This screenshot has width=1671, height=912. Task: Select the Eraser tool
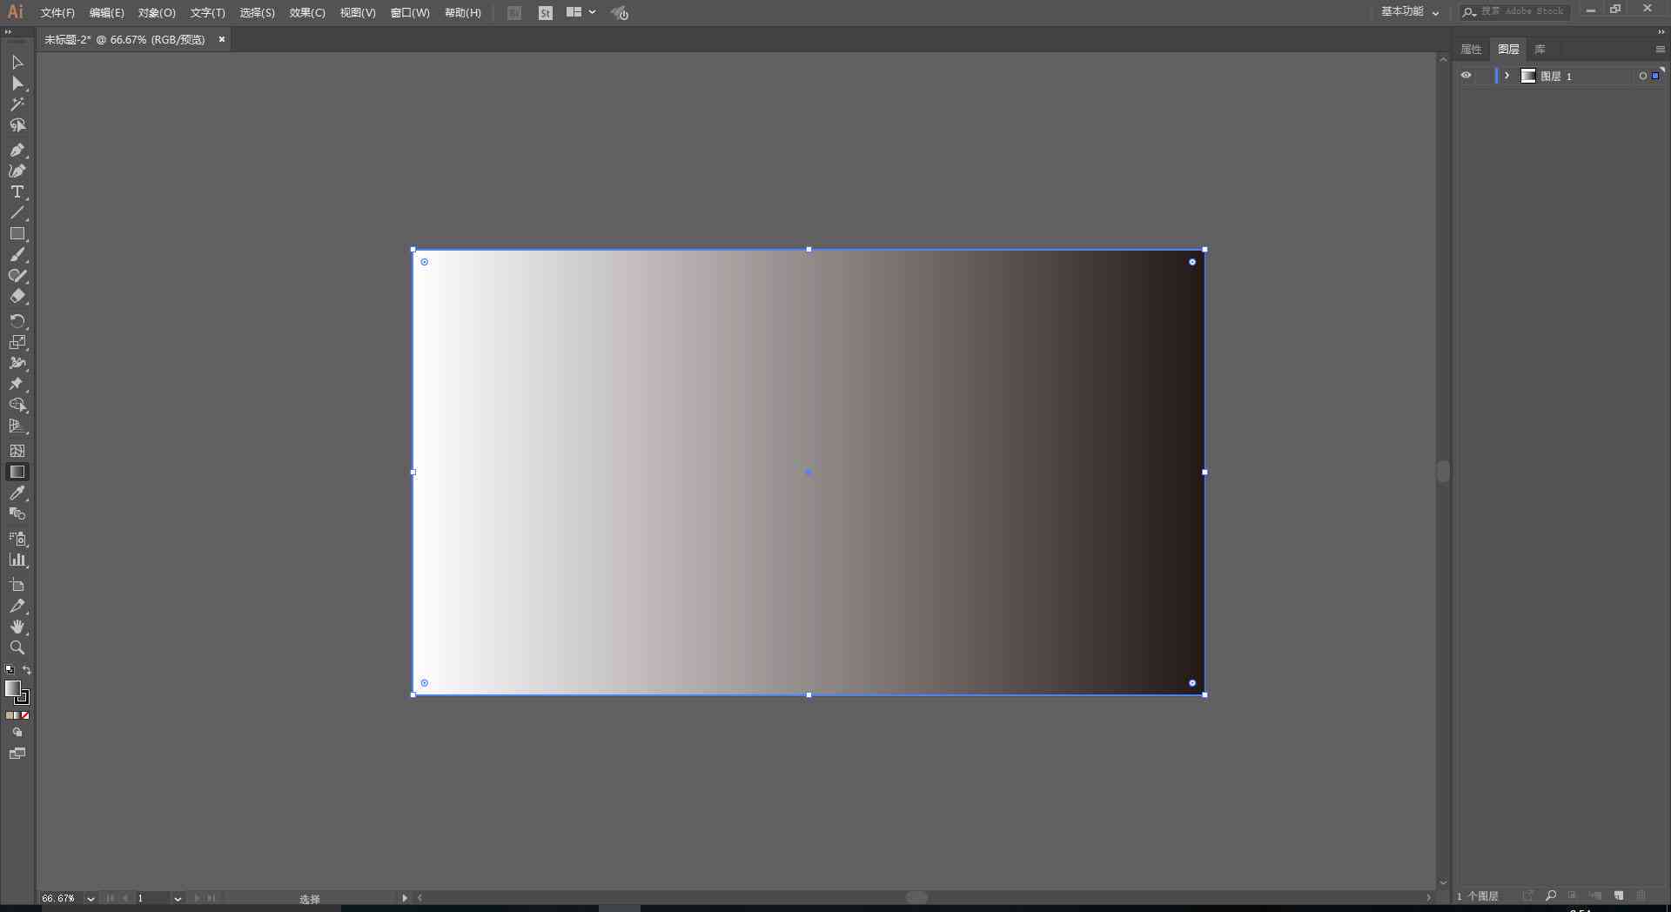17,297
